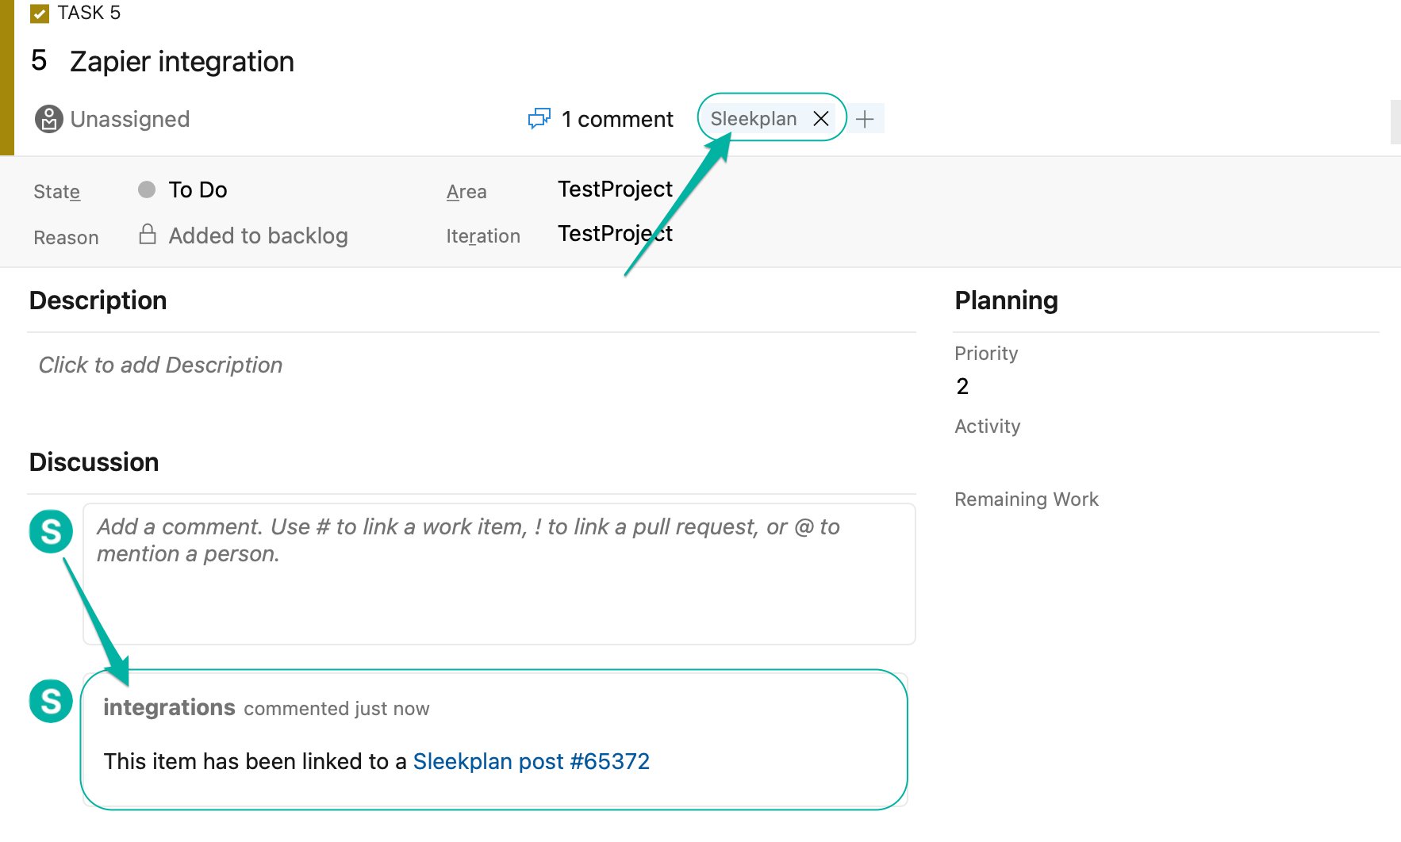Image resolution: width=1401 pixels, height=842 pixels.
Task: Click the Area field label
Action: click(x=466, y=192)
